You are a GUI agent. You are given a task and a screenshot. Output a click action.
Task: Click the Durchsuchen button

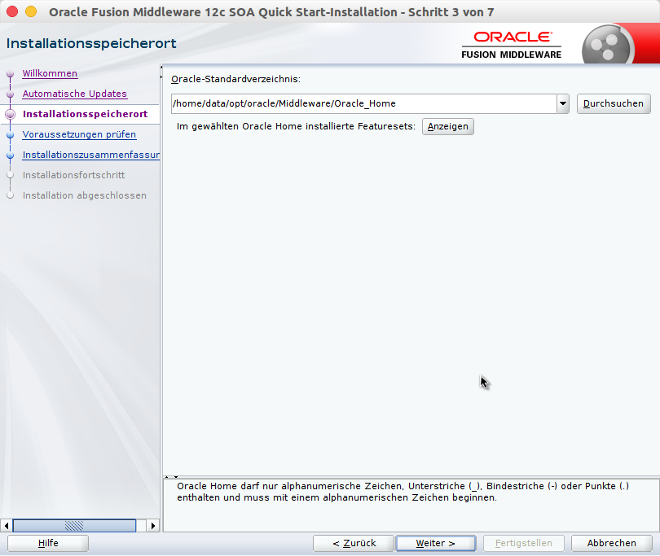tap(613, 103)
